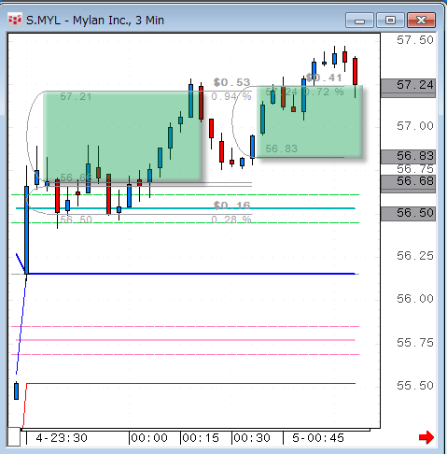Click the 00:00 time axis label

click(149, 438)
